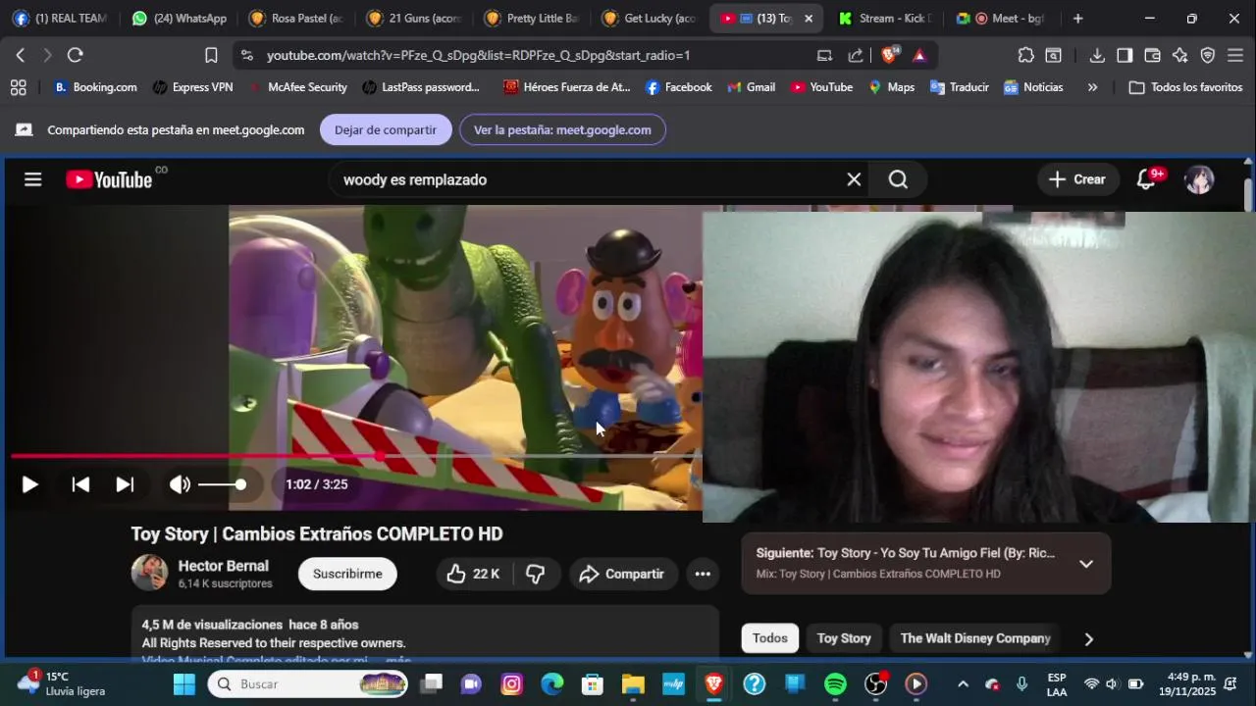
Task: Open the browser downloads icon
Action: [1098, 55]
